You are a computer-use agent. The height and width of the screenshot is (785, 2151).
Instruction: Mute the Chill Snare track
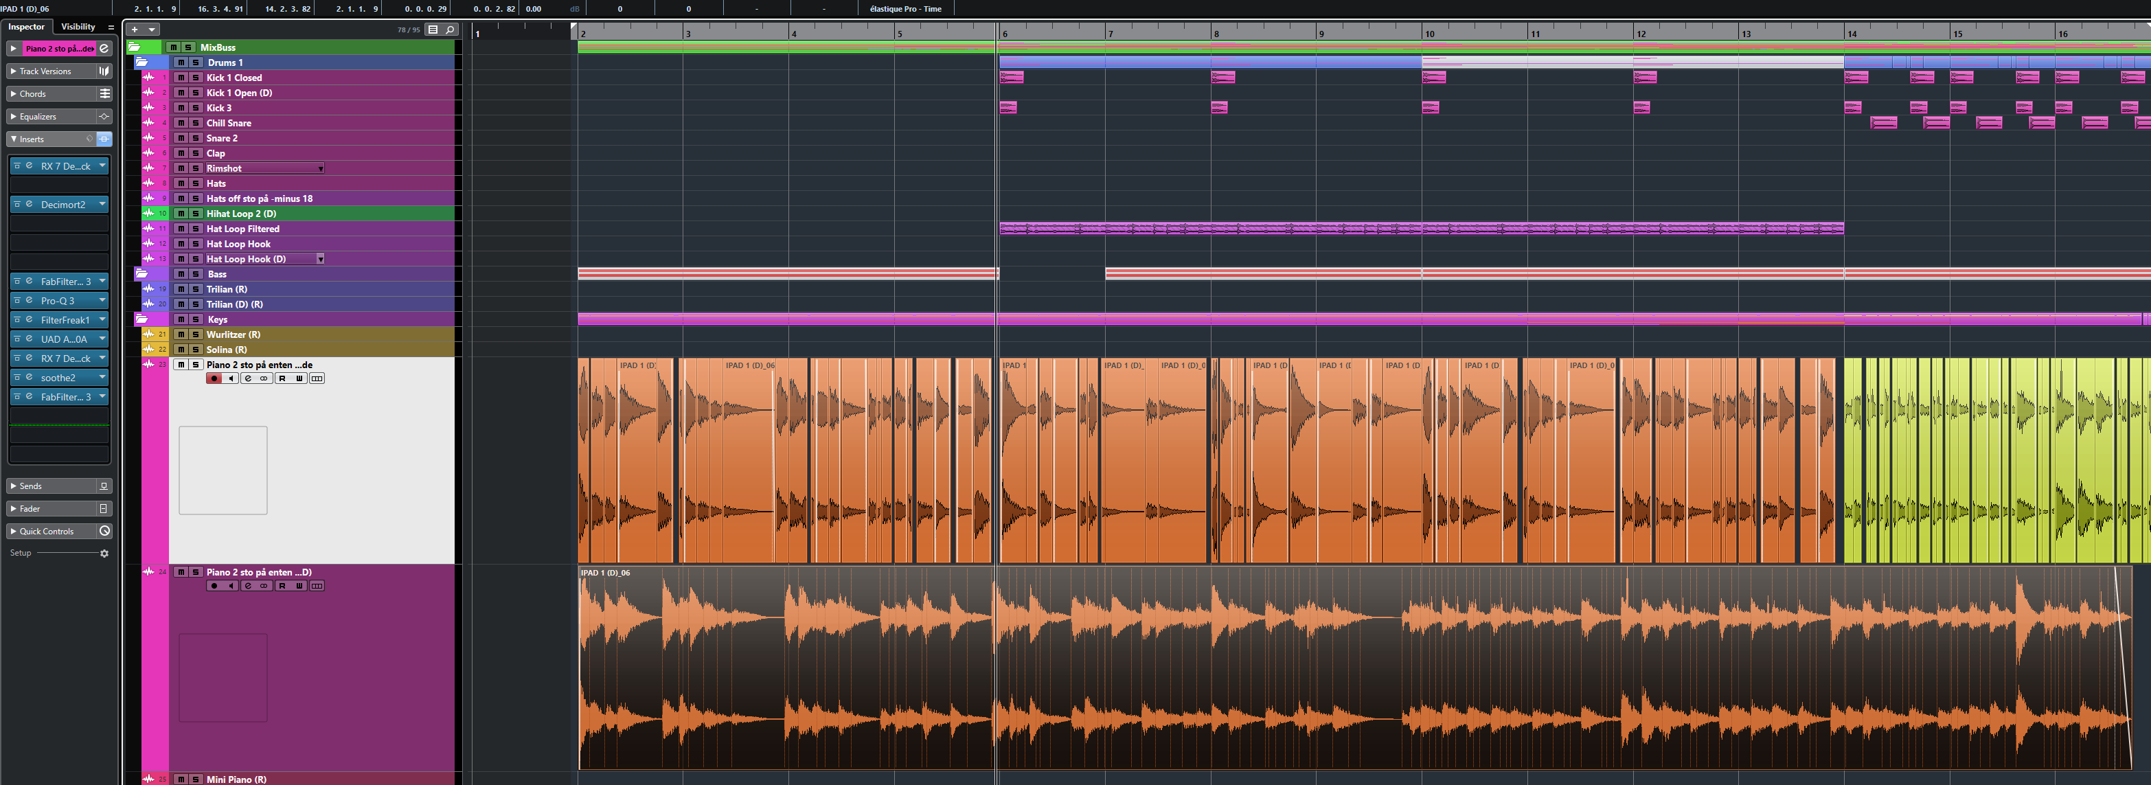tap(181, 123)
